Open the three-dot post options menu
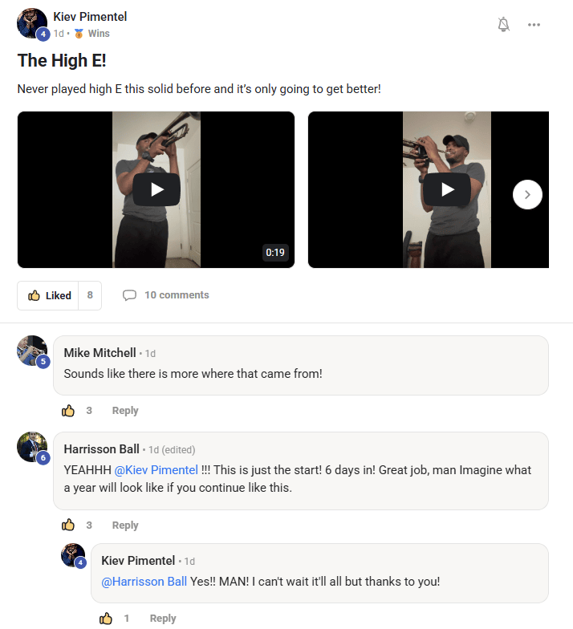 tap(534, 25)
